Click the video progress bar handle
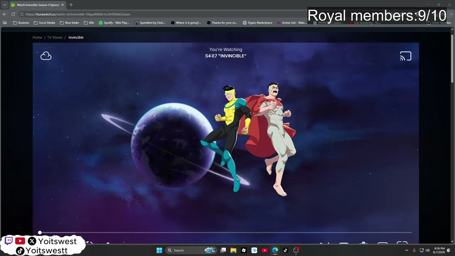 40,233
